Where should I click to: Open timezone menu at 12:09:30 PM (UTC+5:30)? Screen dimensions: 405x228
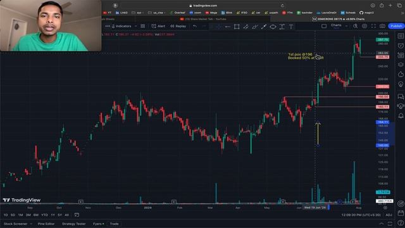[361, 215]
